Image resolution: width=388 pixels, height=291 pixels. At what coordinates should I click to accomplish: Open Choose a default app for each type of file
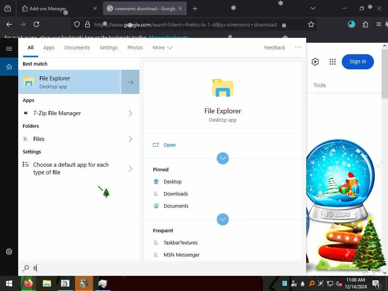tap(70, 169)
